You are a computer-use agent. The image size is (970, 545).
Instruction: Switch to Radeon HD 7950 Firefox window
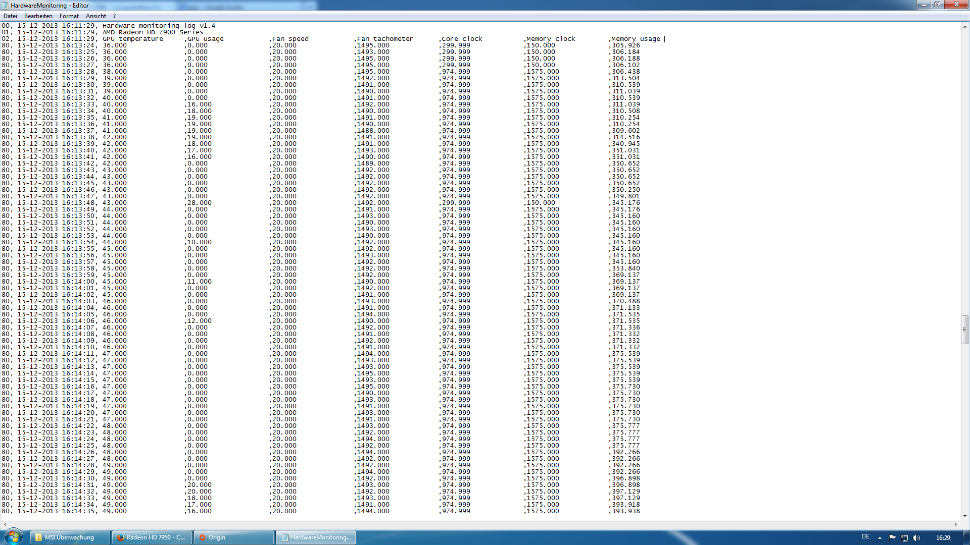[152, 537]
